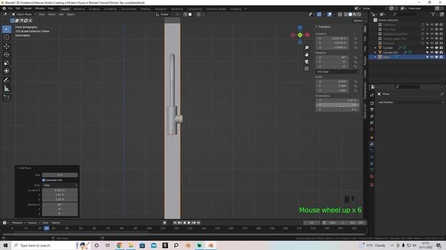Open the Object Mode dropdown
446x250 pixels.
click(x=24, y=14)
